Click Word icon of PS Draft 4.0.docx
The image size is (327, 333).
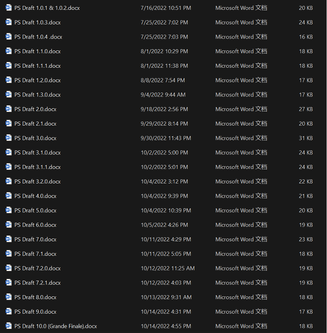click(x=9, y=196)
